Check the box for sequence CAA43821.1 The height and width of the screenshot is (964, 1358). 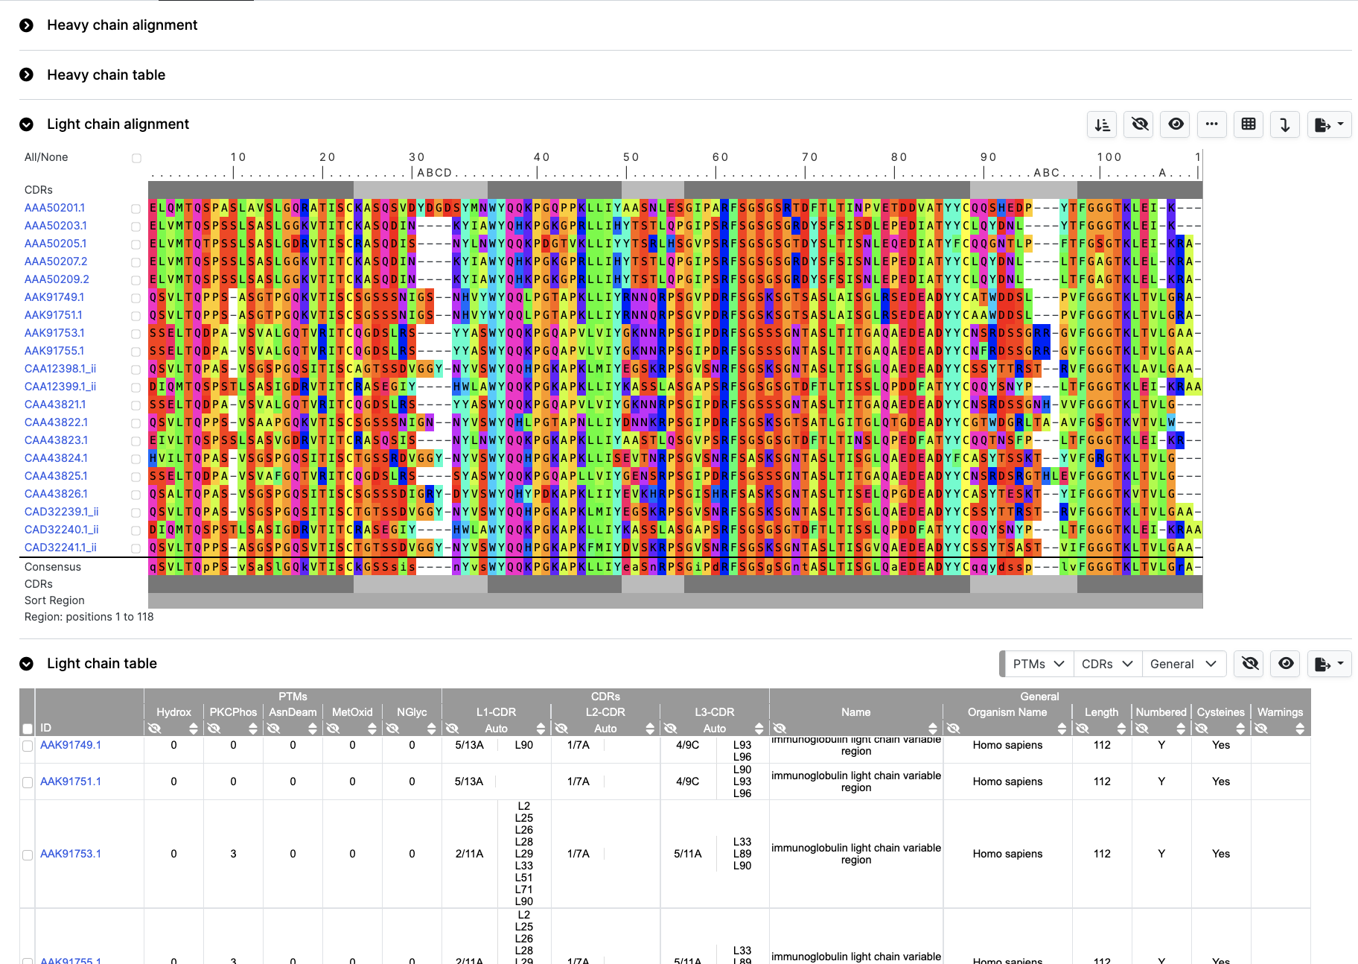point(136,405)
